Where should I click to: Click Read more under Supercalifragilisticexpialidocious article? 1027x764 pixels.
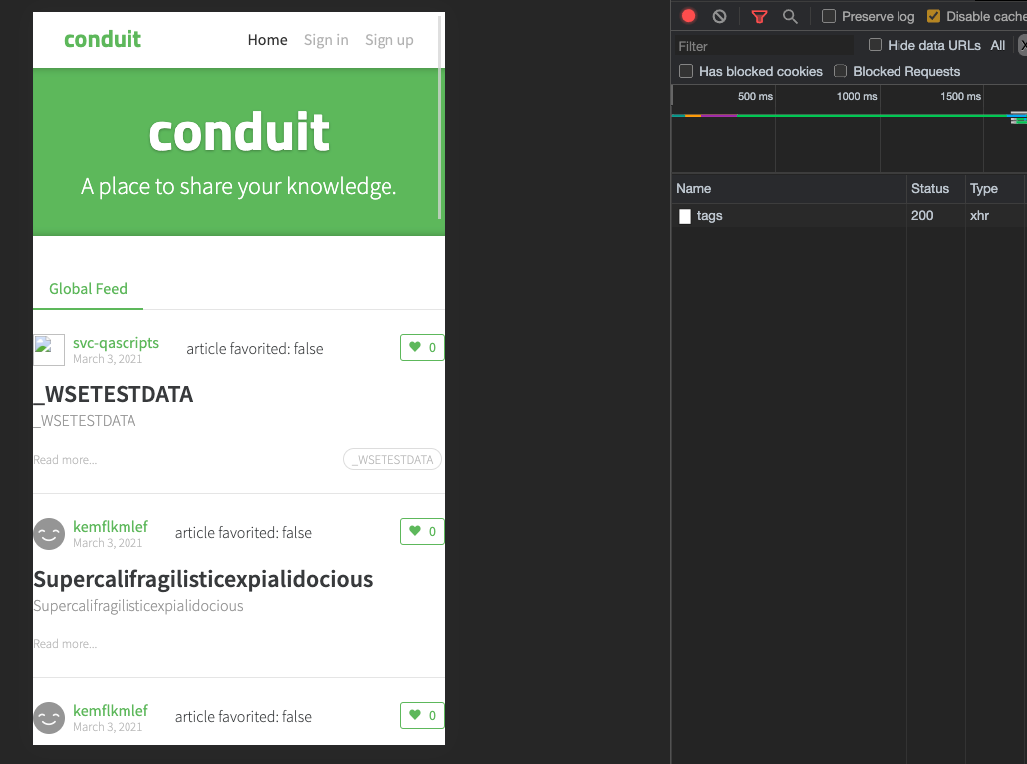click(x=65, y=644)
